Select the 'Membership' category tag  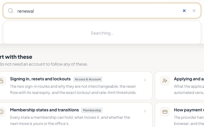(x=92, y=110)
